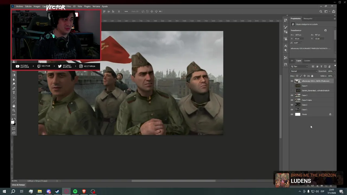Click the X position field in Properties
Image resolution: width=347 pixels, height=195 pixels.
tap(298, 39)
